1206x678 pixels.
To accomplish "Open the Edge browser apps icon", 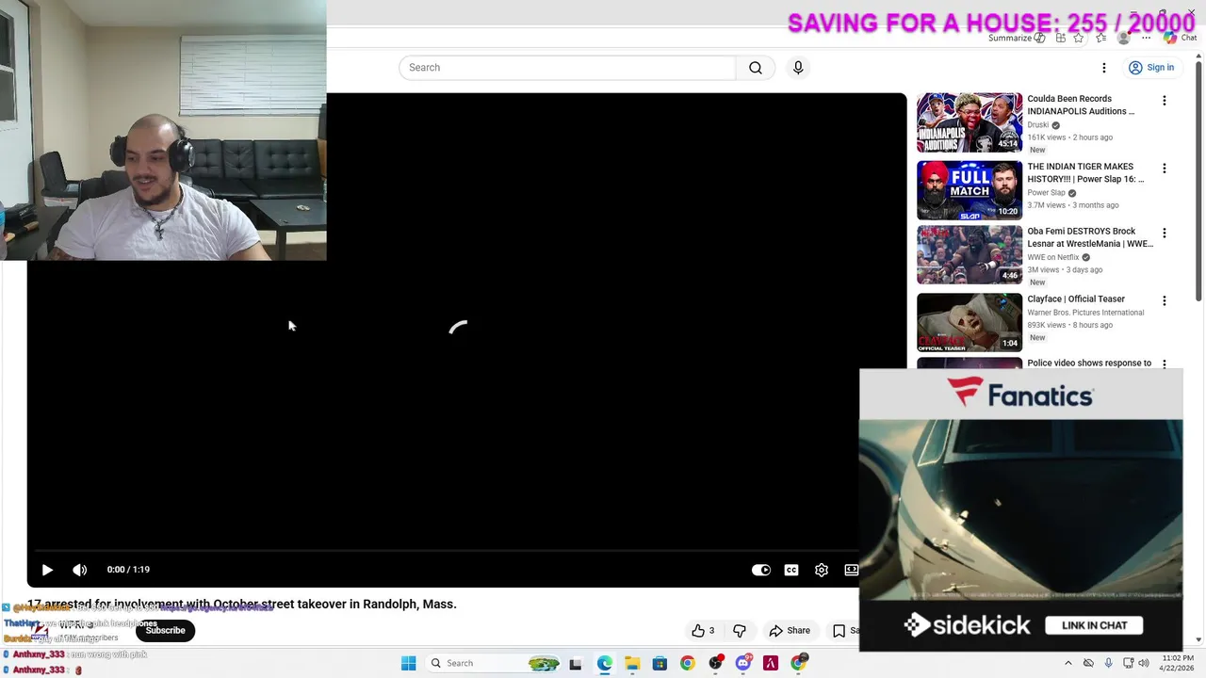I will pos(1061,39).
